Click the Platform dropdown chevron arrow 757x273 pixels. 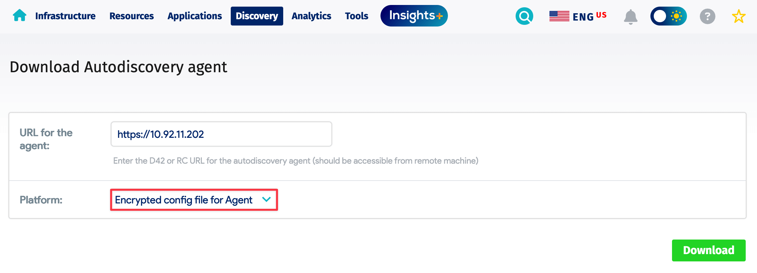tap(266, 199)
